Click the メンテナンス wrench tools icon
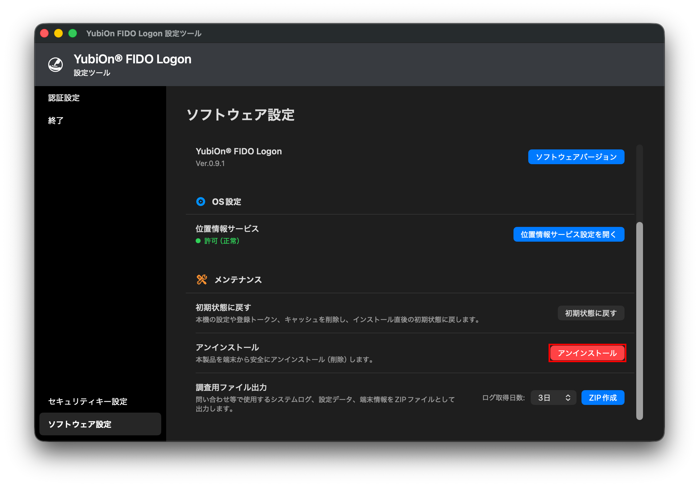Screen dimensions: 699x487 point(202,279)
